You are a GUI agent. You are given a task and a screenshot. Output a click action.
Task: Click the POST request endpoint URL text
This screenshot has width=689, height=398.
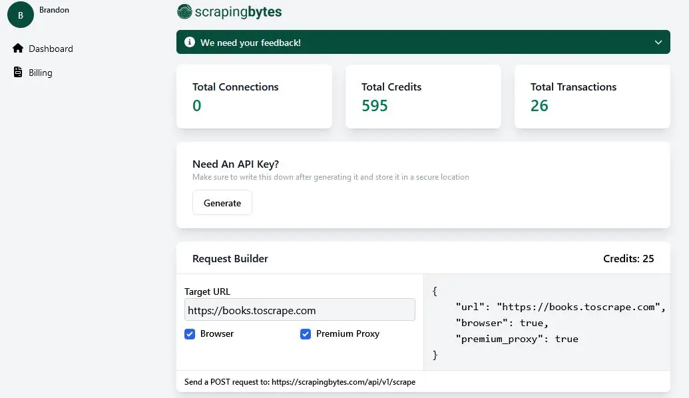point(344,382)
